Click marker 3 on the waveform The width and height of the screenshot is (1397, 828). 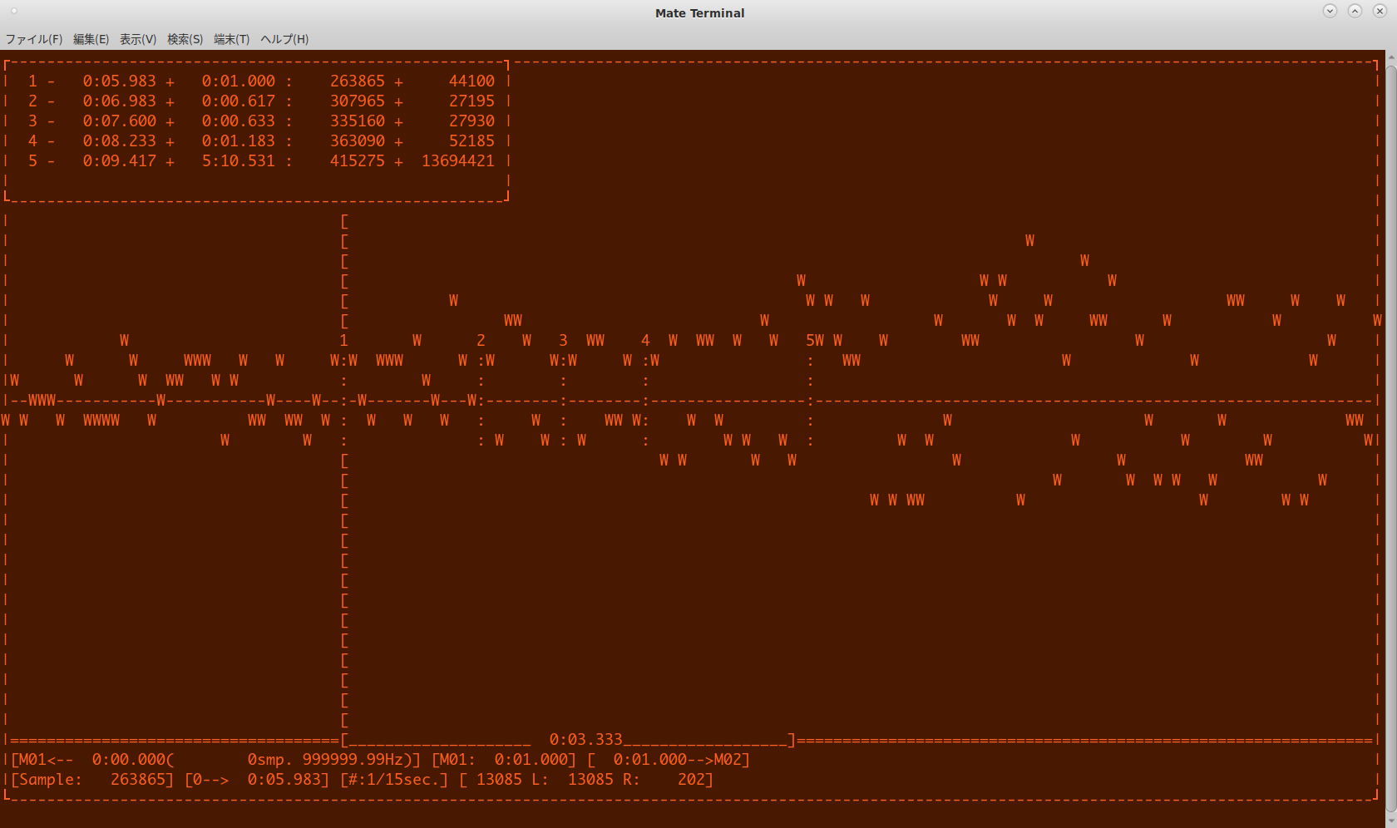[563, 340]
